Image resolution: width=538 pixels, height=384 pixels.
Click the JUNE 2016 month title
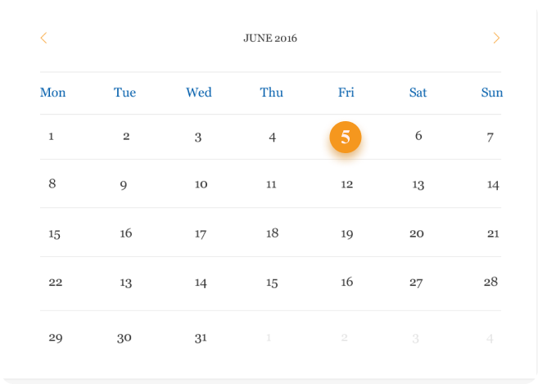[x=270, y=38]
